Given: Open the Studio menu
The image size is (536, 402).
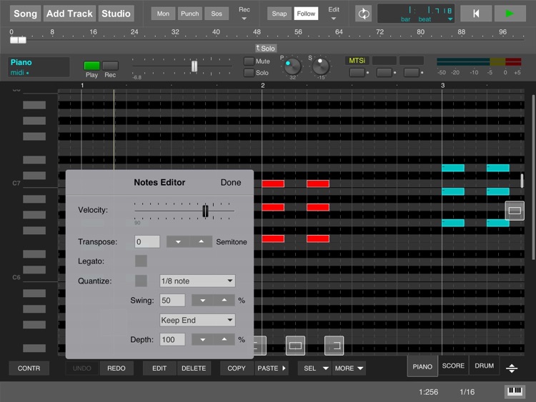Looking at the screenshot, I should tap(116, 14).
